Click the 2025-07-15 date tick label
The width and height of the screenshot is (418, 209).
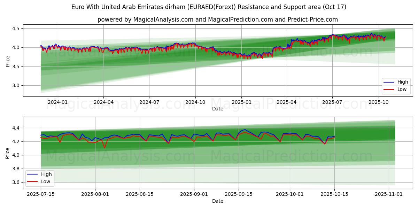coord(41,195)
